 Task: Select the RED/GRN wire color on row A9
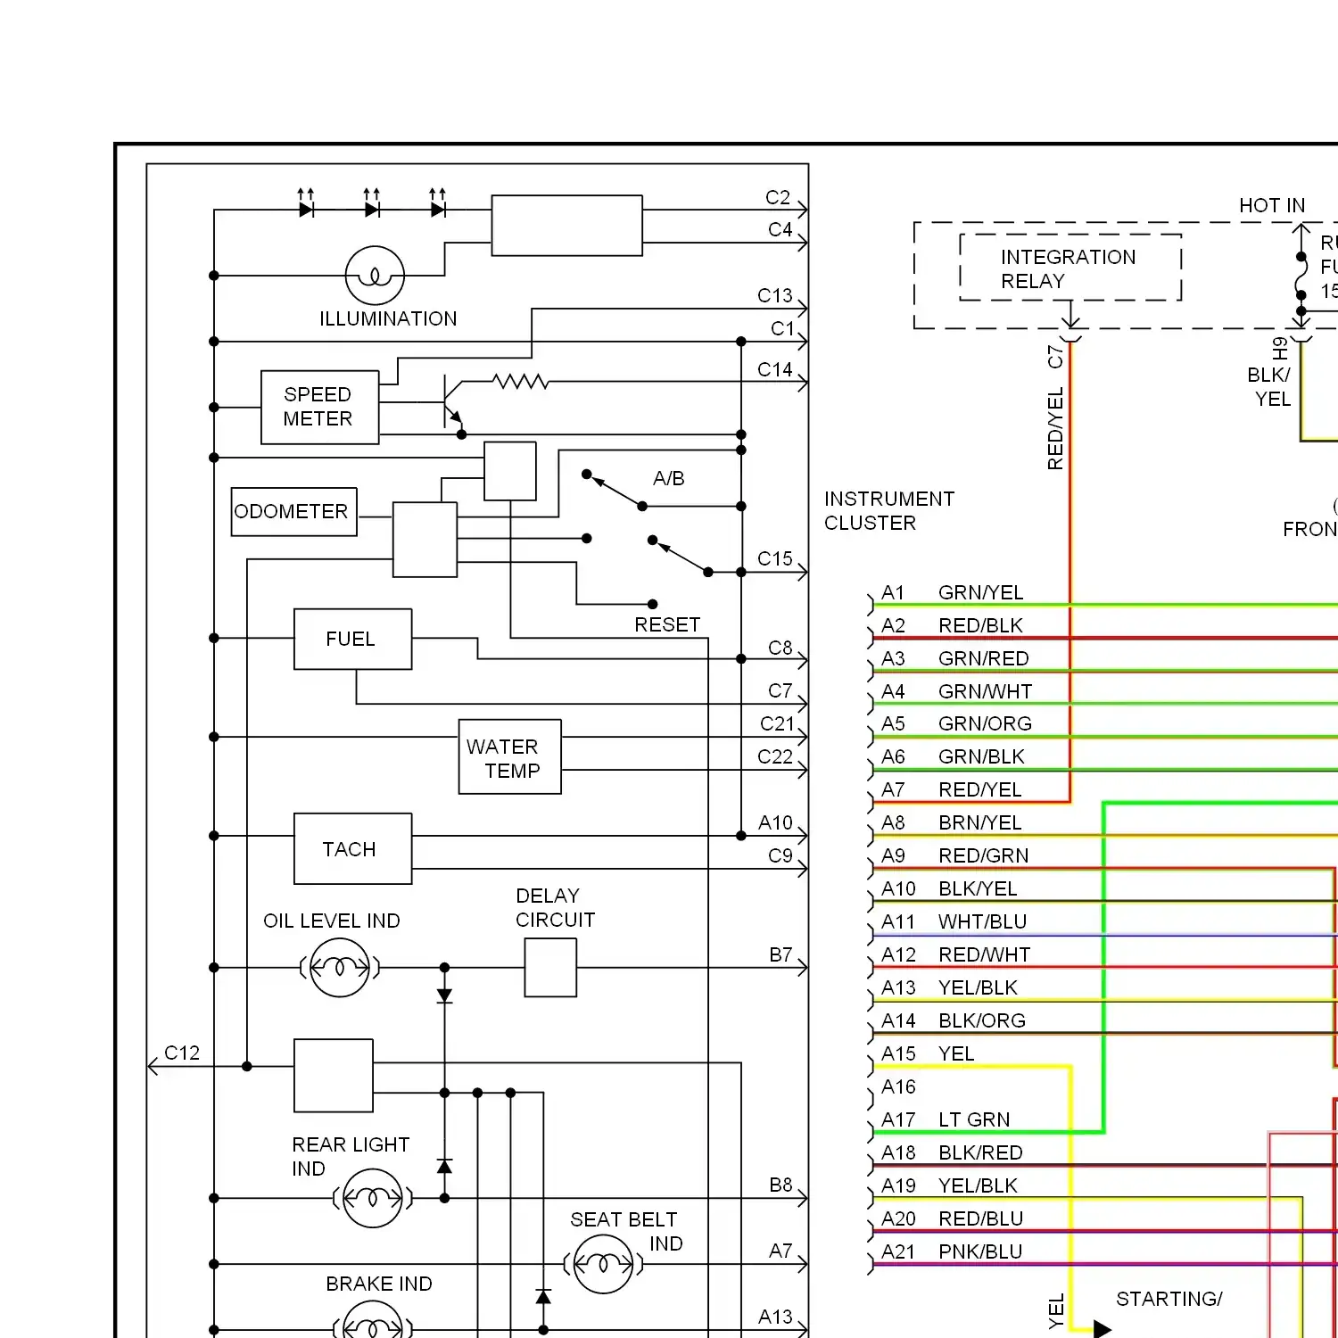(983, 855)
